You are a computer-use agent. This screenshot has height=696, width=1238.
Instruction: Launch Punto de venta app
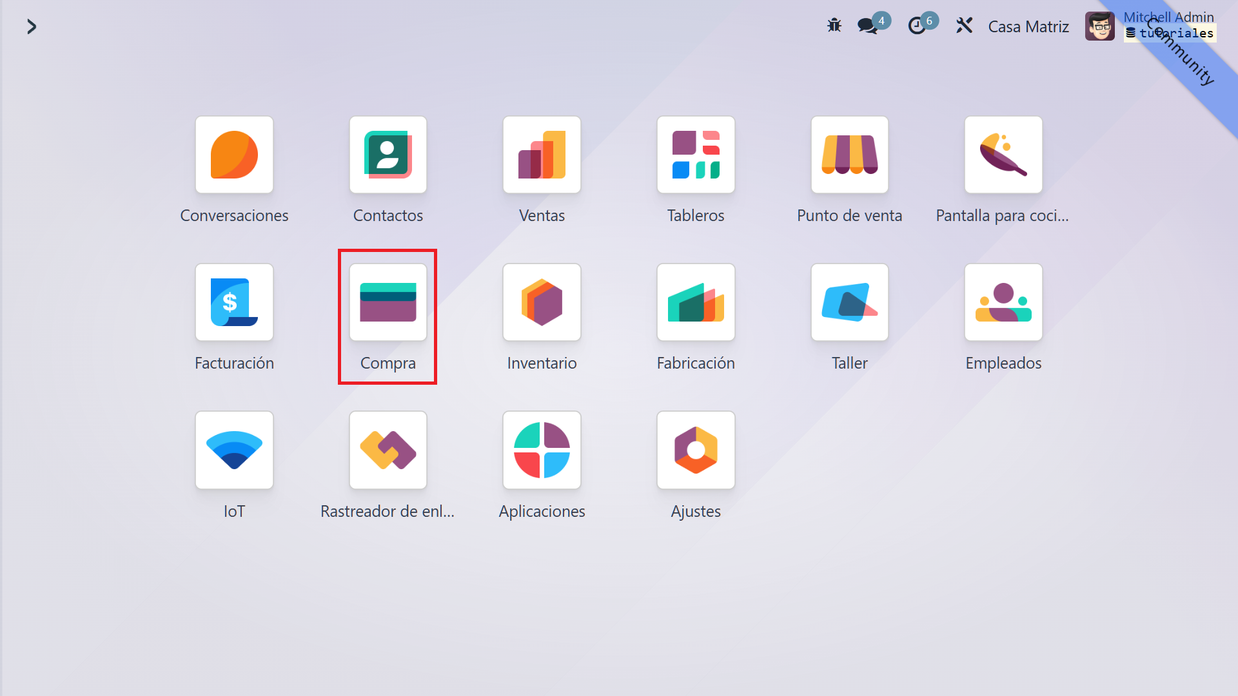849,155
